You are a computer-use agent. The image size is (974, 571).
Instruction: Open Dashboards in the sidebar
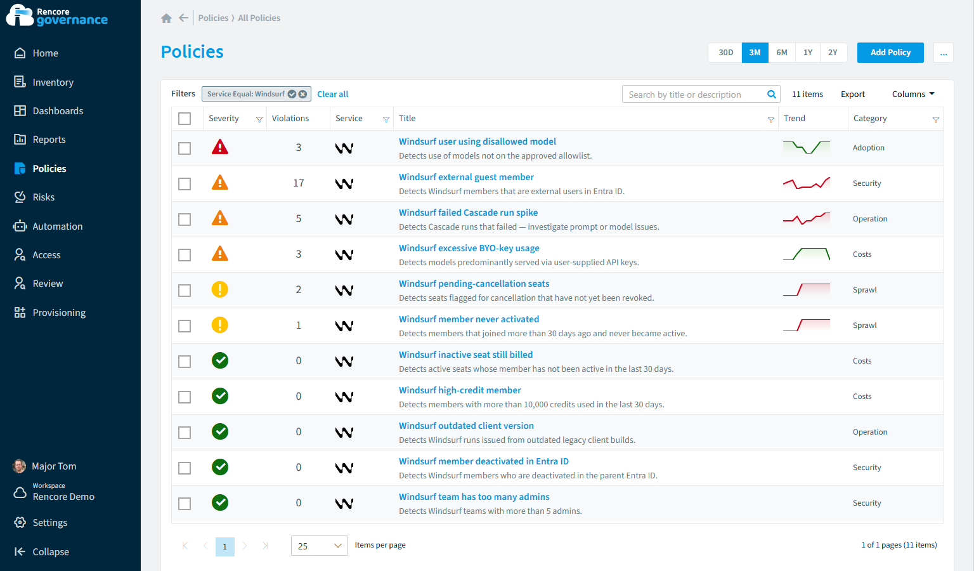49,111
